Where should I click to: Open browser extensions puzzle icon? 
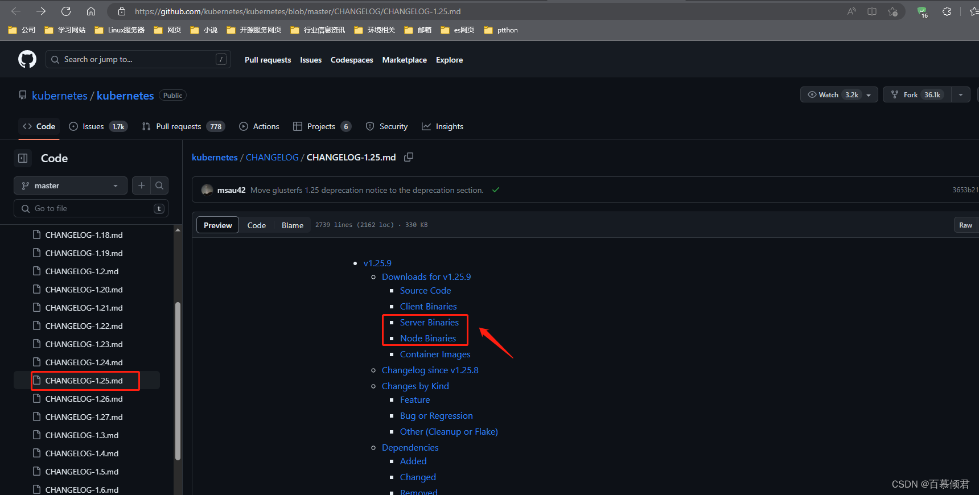coord(947,11)
